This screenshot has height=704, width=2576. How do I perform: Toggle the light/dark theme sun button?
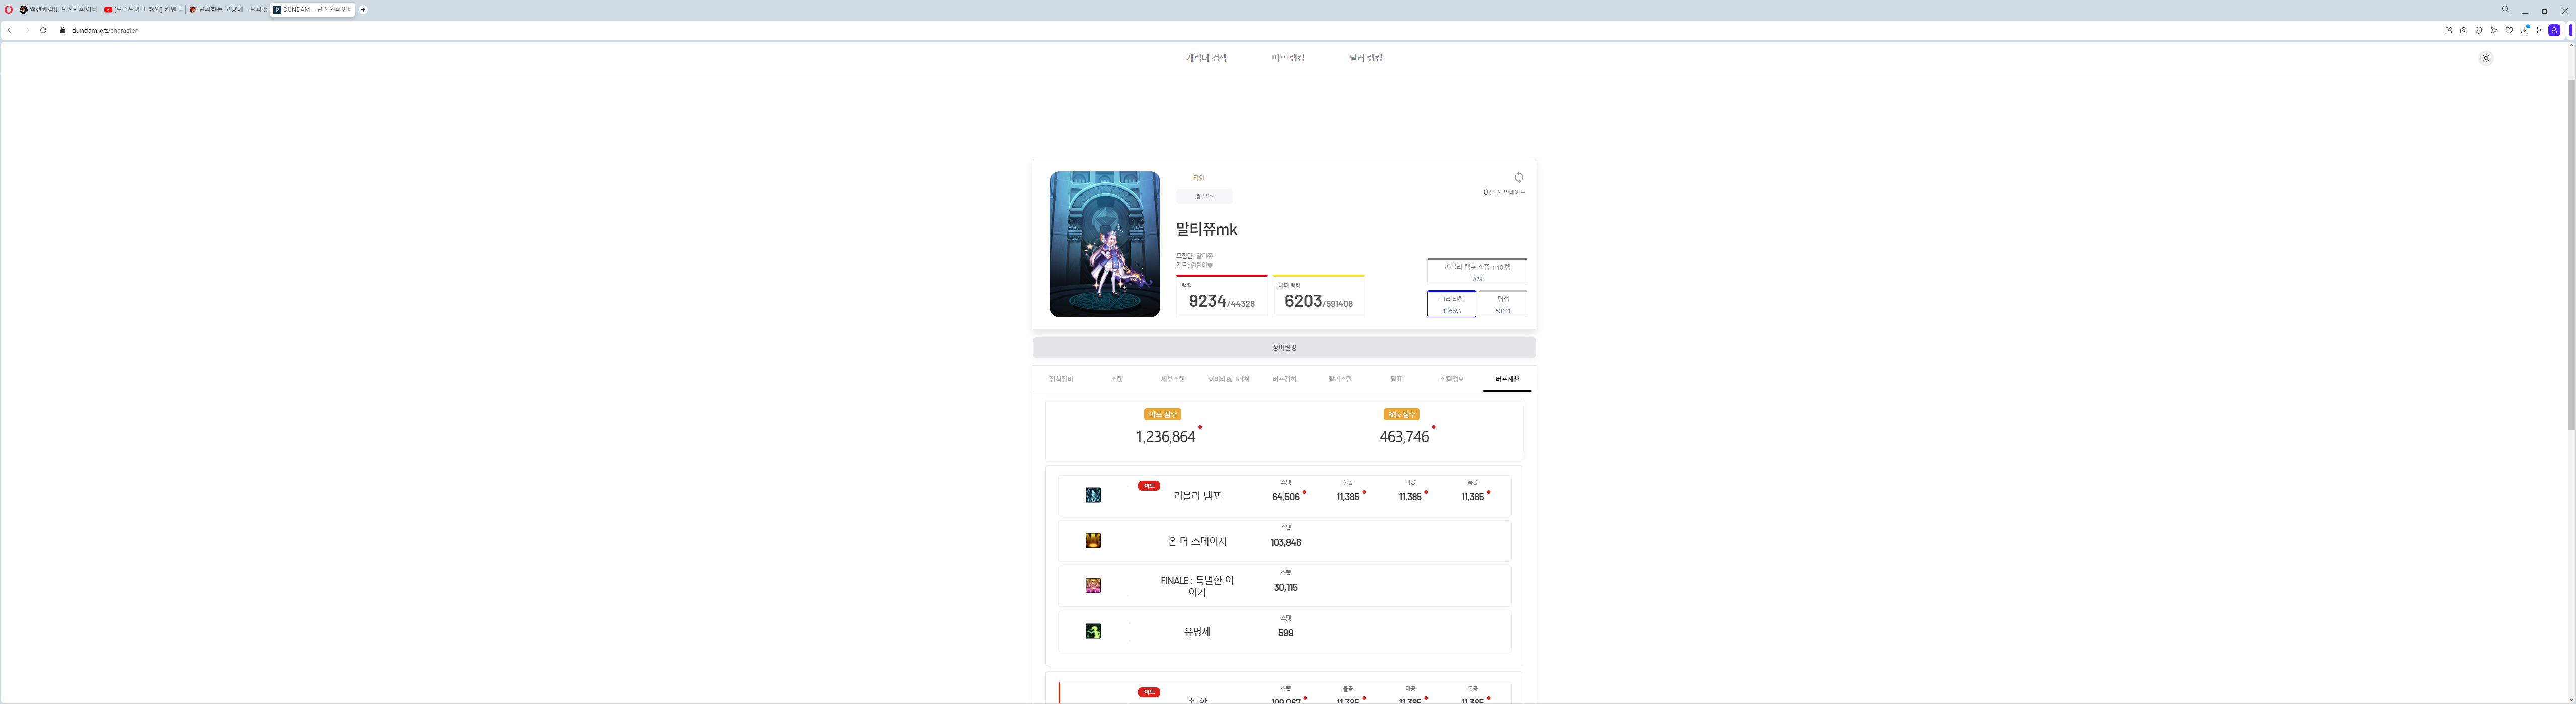[x=2486, y=58]
